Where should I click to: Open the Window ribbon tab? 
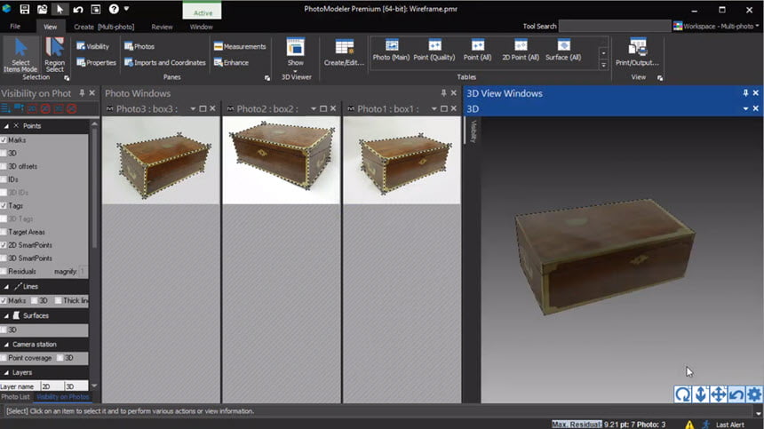(202, 27)
